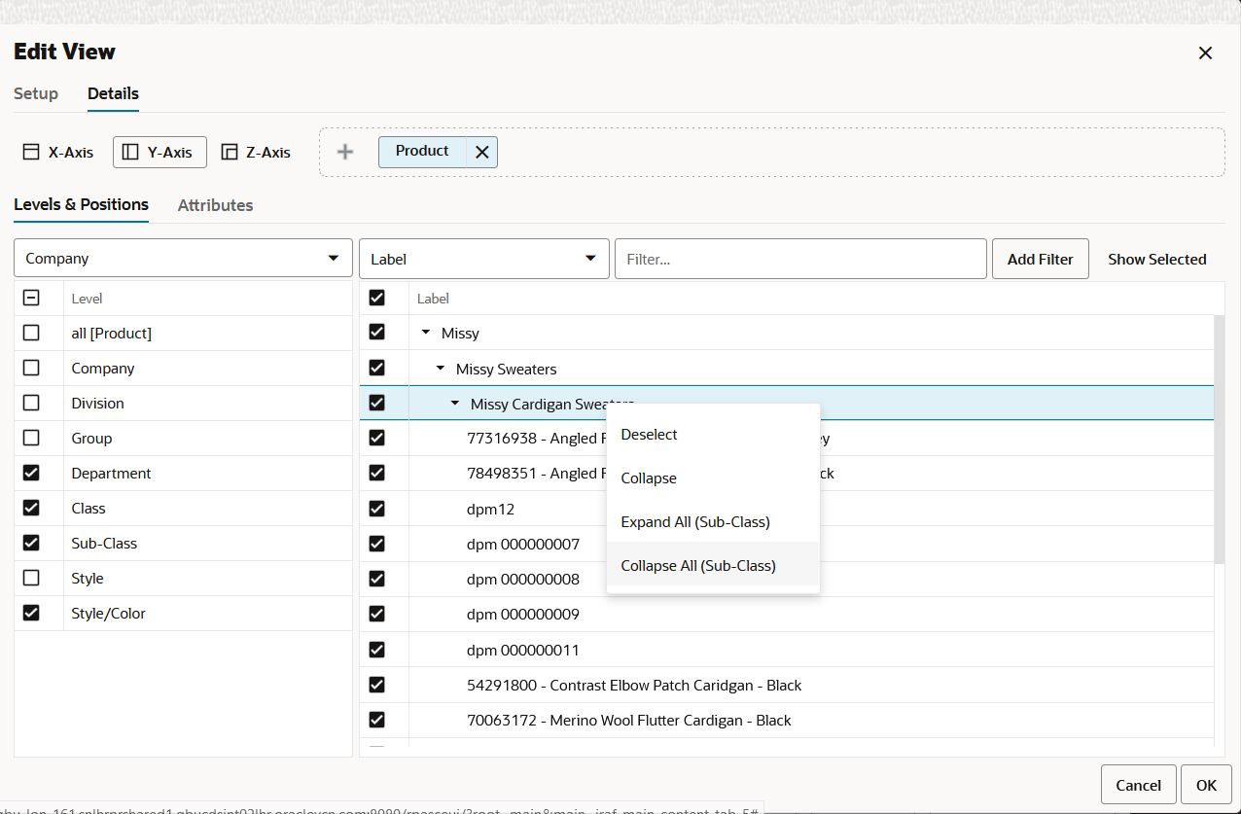Select the X-Axis layout icon
This screenshot has width=1241, height=814.
(31, 152)
